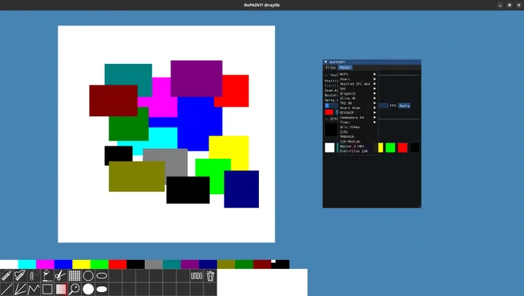
Task: Select the Magnifier zoom tool
Action: pyautogui.click(x=74, y=289)
